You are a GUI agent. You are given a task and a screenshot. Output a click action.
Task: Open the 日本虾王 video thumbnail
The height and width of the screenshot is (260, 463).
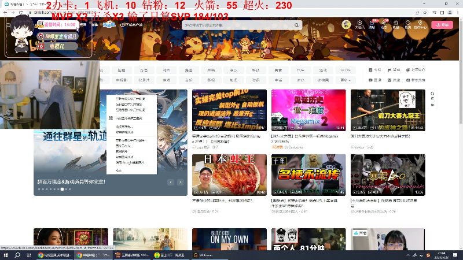(x=229, y=175)
